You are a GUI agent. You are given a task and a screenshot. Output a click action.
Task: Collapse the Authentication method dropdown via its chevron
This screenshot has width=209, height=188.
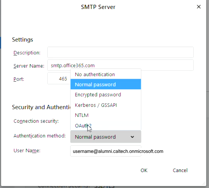[x=132, y=137]
